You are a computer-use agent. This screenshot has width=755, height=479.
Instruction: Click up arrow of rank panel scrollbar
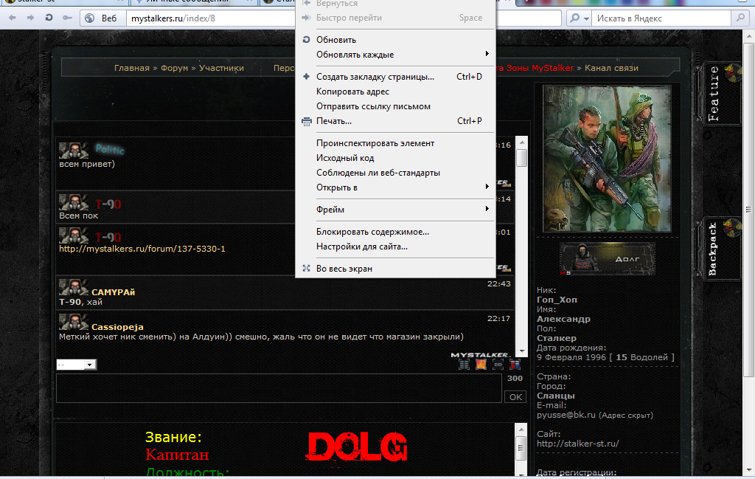[521, 430]
